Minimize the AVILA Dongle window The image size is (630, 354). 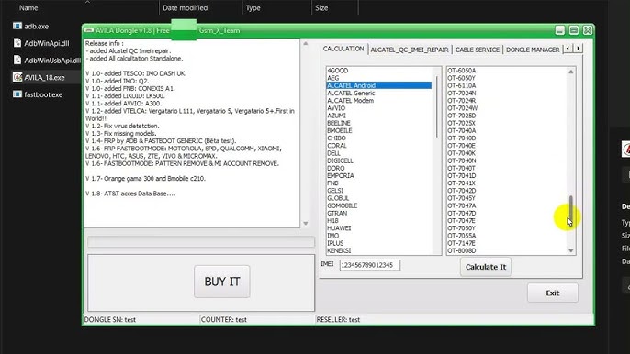559,30
